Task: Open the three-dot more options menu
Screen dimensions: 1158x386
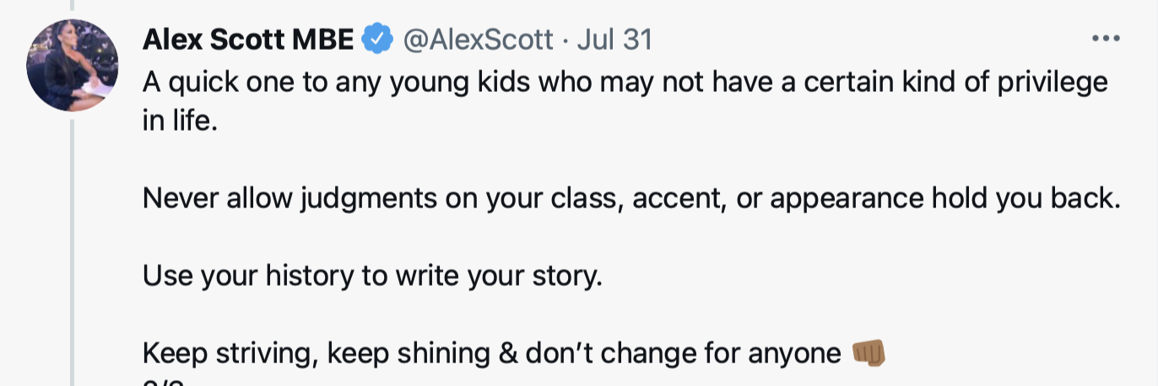Action: [1105, 39]
